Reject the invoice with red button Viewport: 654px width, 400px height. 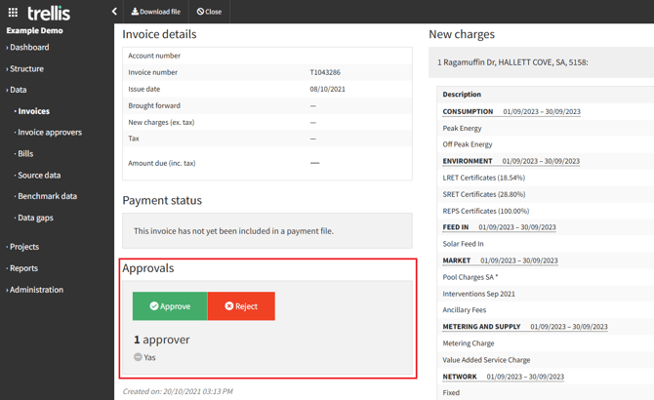click(241, 306)
